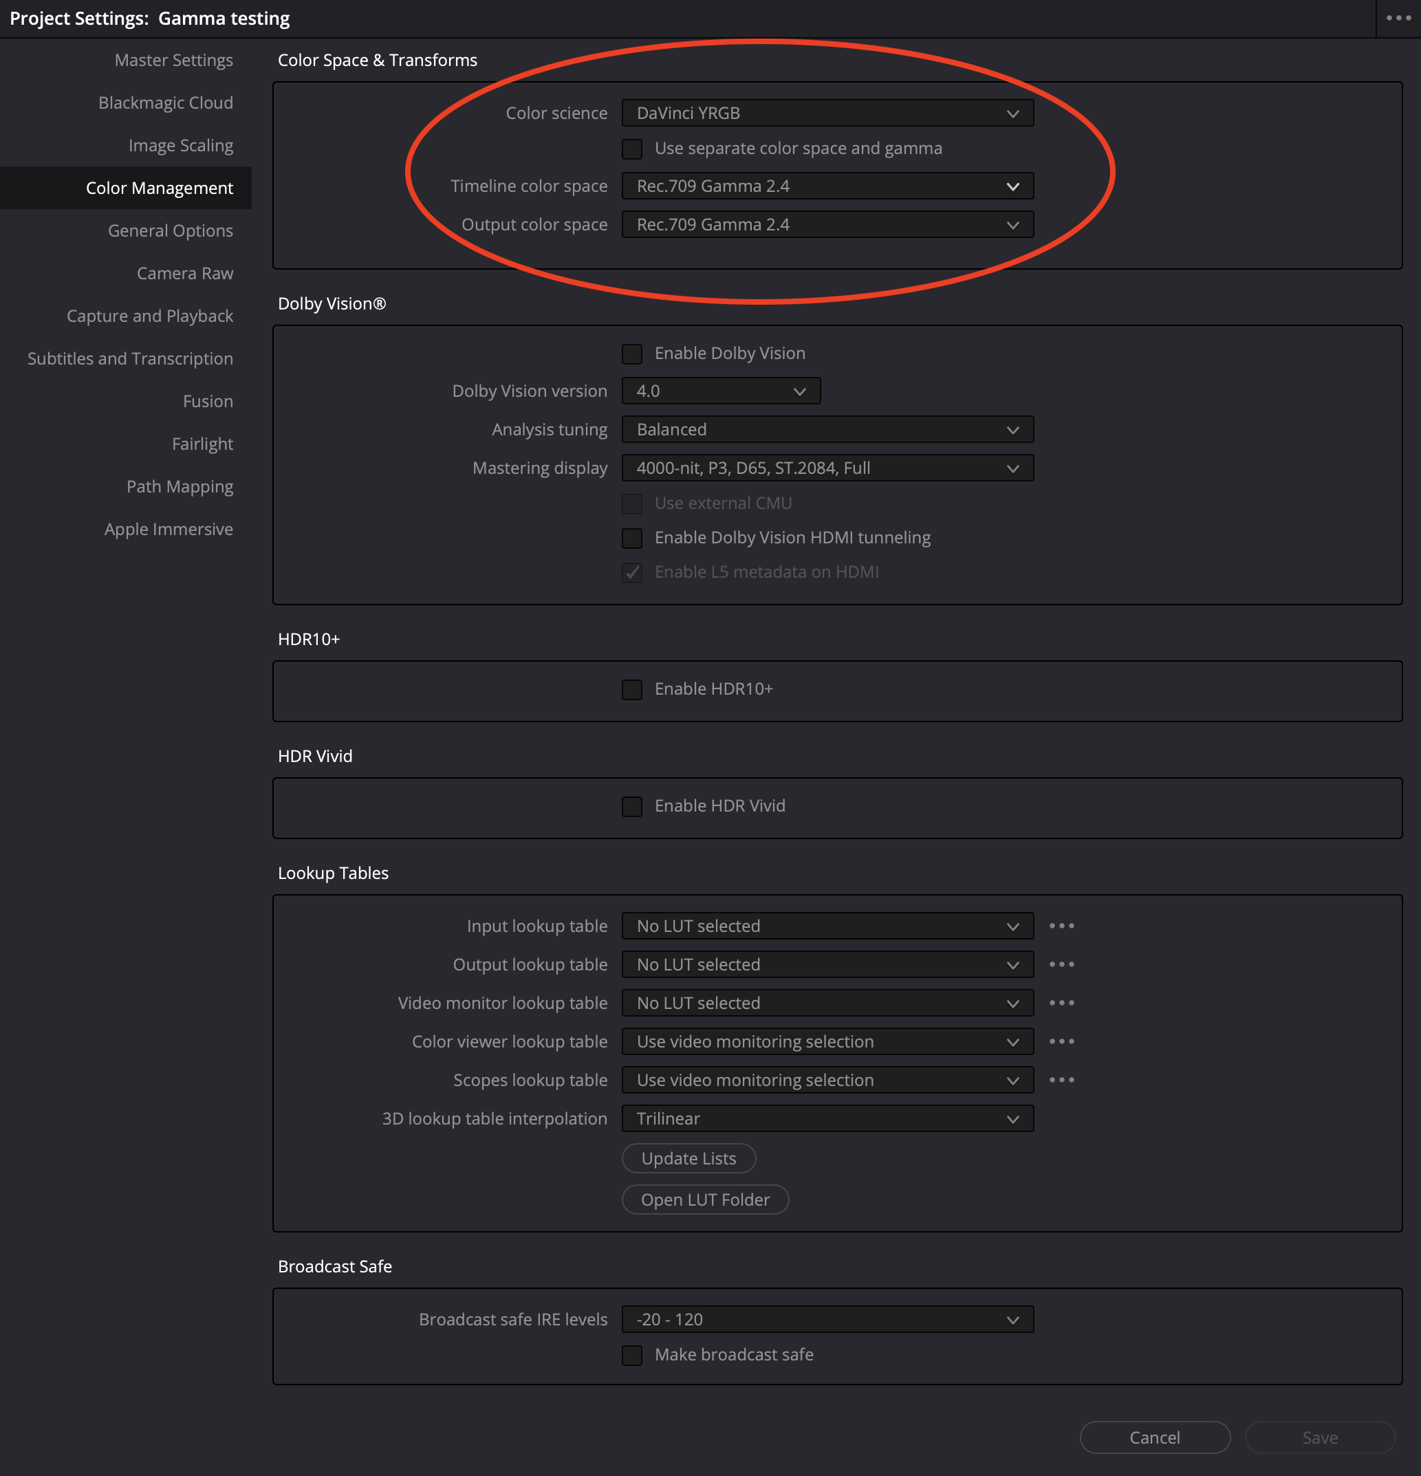This screenshot has width=1421, height=1476.
Task: Click the Open LUT Folder button
Action: (705, 1200)
